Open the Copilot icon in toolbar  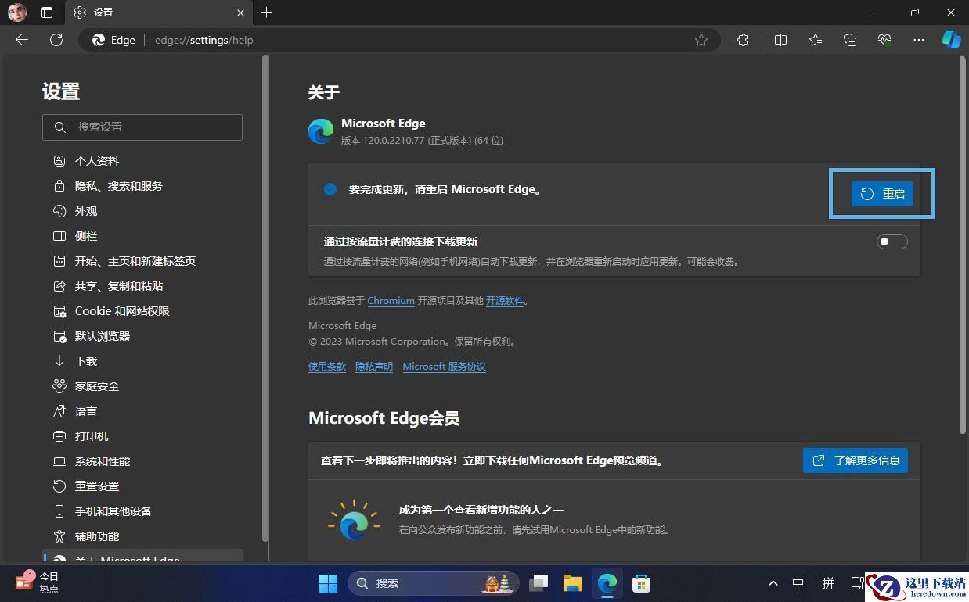[951, 40]
